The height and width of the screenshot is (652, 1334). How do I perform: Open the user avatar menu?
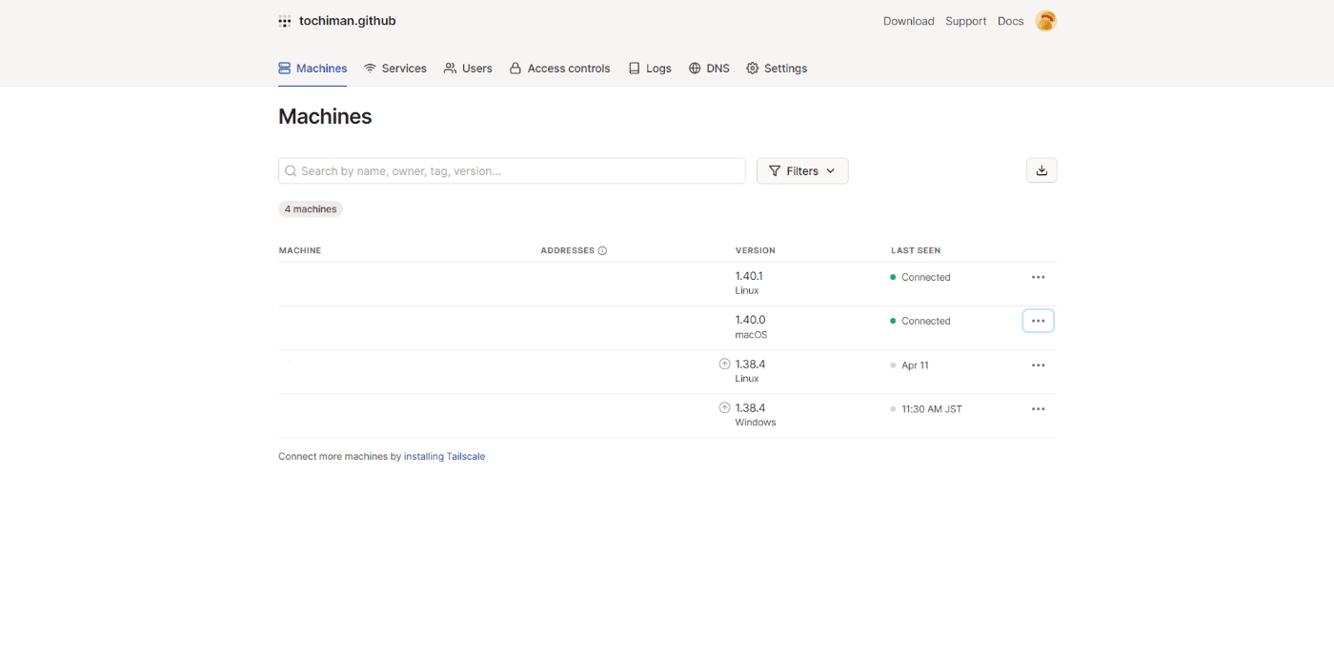[1045, 21]
